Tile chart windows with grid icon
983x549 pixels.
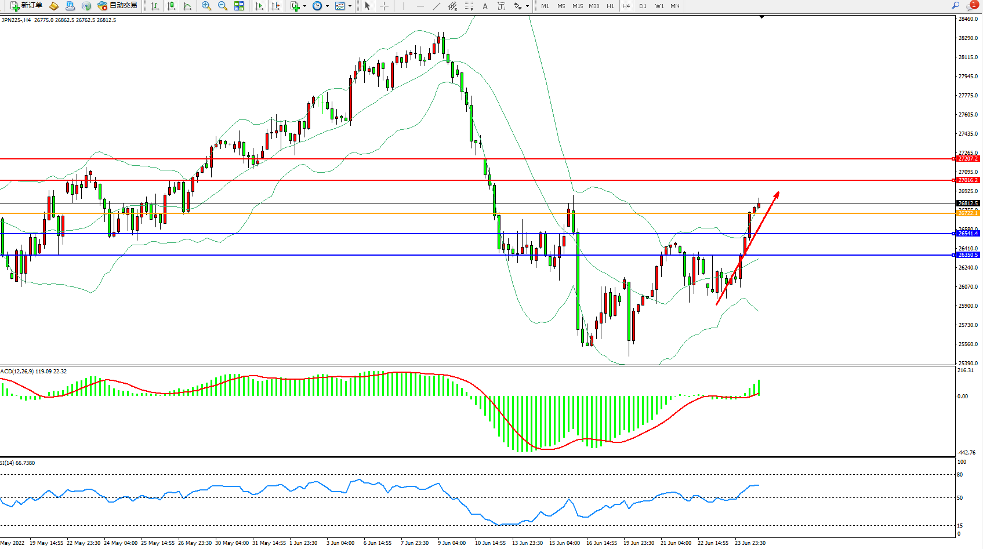point(239,6)
